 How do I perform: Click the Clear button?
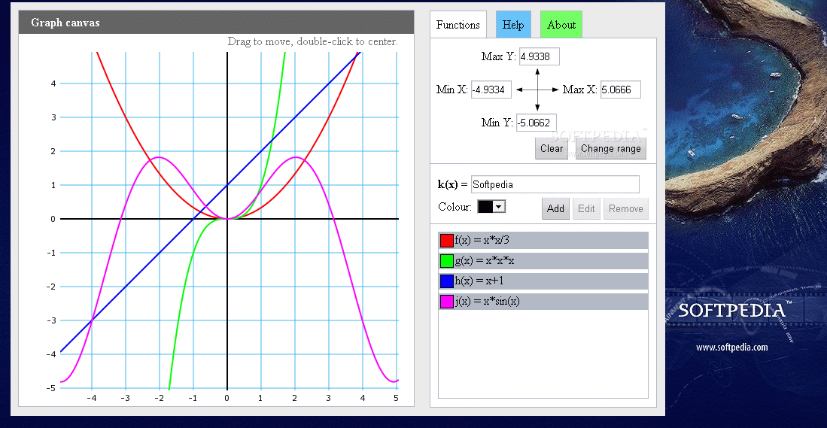tap(551, 149)
